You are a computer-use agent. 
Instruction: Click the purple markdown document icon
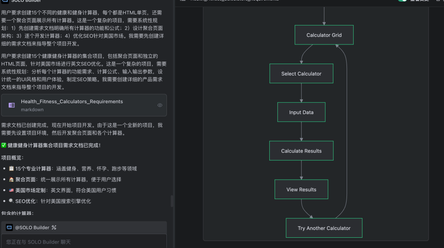12,105
